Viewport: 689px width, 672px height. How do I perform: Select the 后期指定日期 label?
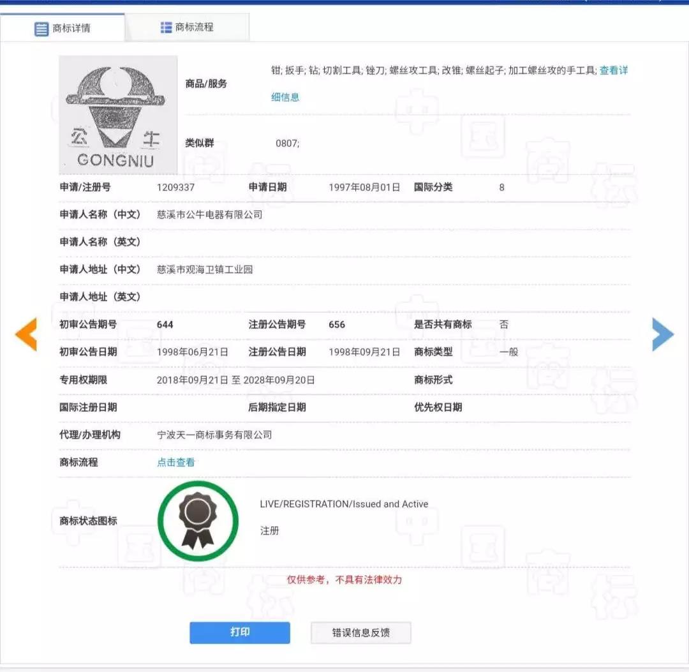278,407
